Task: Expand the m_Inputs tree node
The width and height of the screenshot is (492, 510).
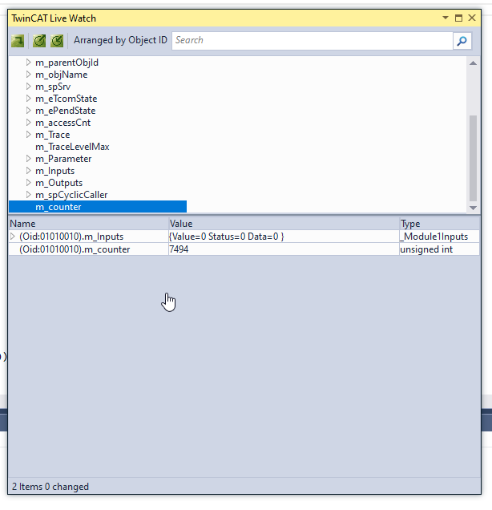Action: (x=28, y=171)
